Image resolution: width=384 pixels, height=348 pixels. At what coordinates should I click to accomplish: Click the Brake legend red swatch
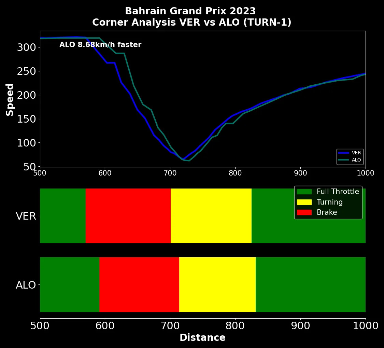point(304,212)
